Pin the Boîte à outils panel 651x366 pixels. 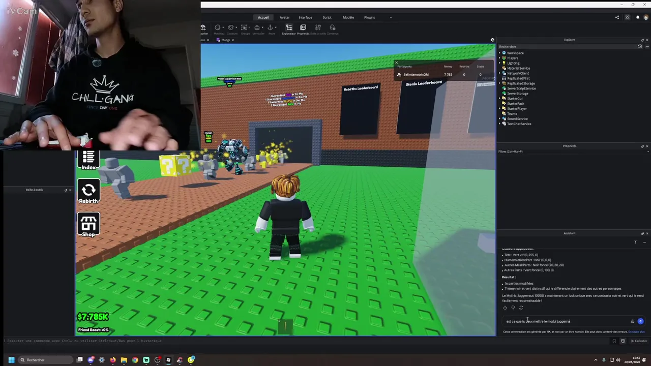tap(66, 190)
